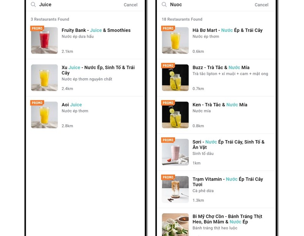Cancel the Juice search

130,5
